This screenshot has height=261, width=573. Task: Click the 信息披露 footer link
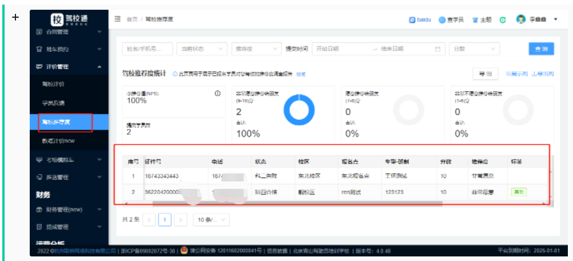pos(277,251)
